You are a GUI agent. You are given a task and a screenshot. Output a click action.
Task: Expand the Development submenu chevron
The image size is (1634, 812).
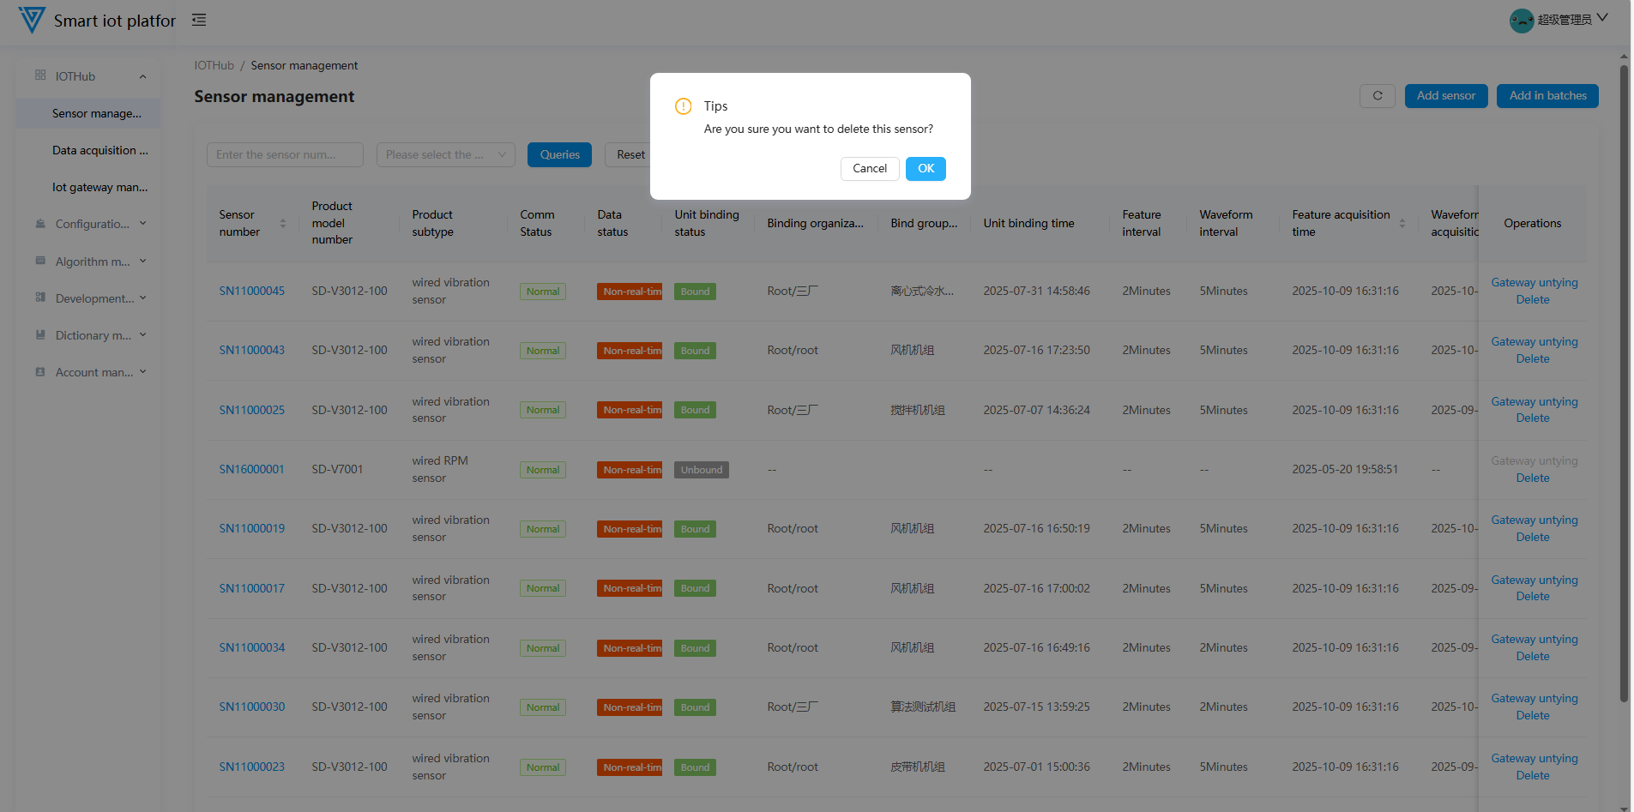point(142,298)
